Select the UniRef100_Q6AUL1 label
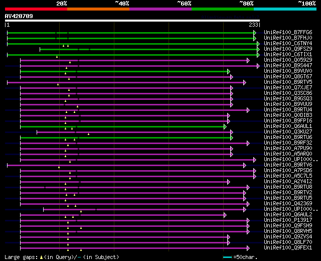The width and height of the screenshot is (321, 261). [x=288, y=126]
